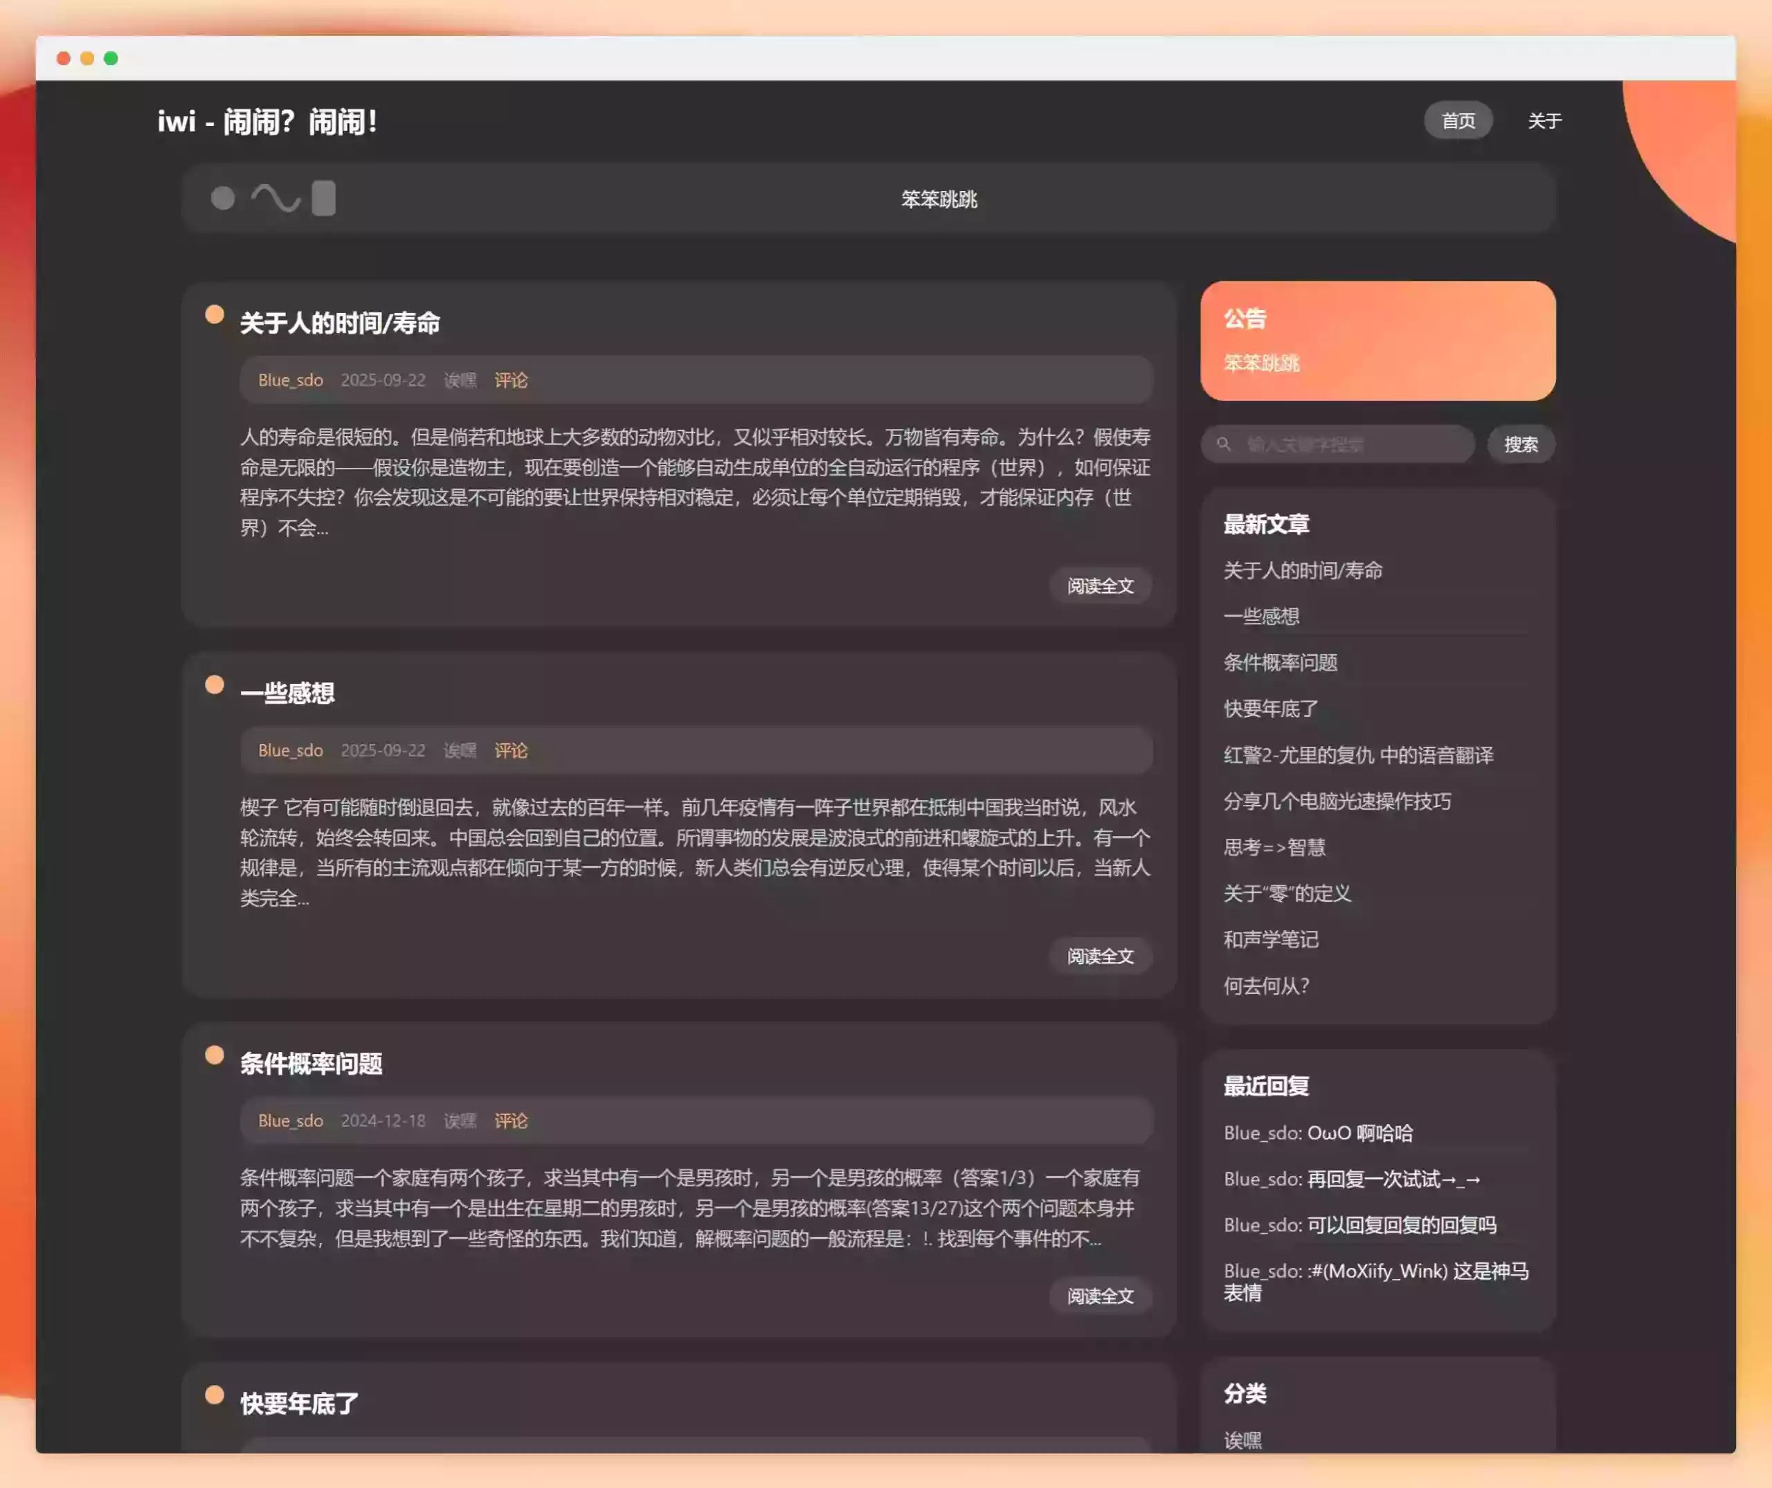This screenshot has height=1488, width=1772.
Task: Click the circle icon in the banner
Action: coord(222,199)
